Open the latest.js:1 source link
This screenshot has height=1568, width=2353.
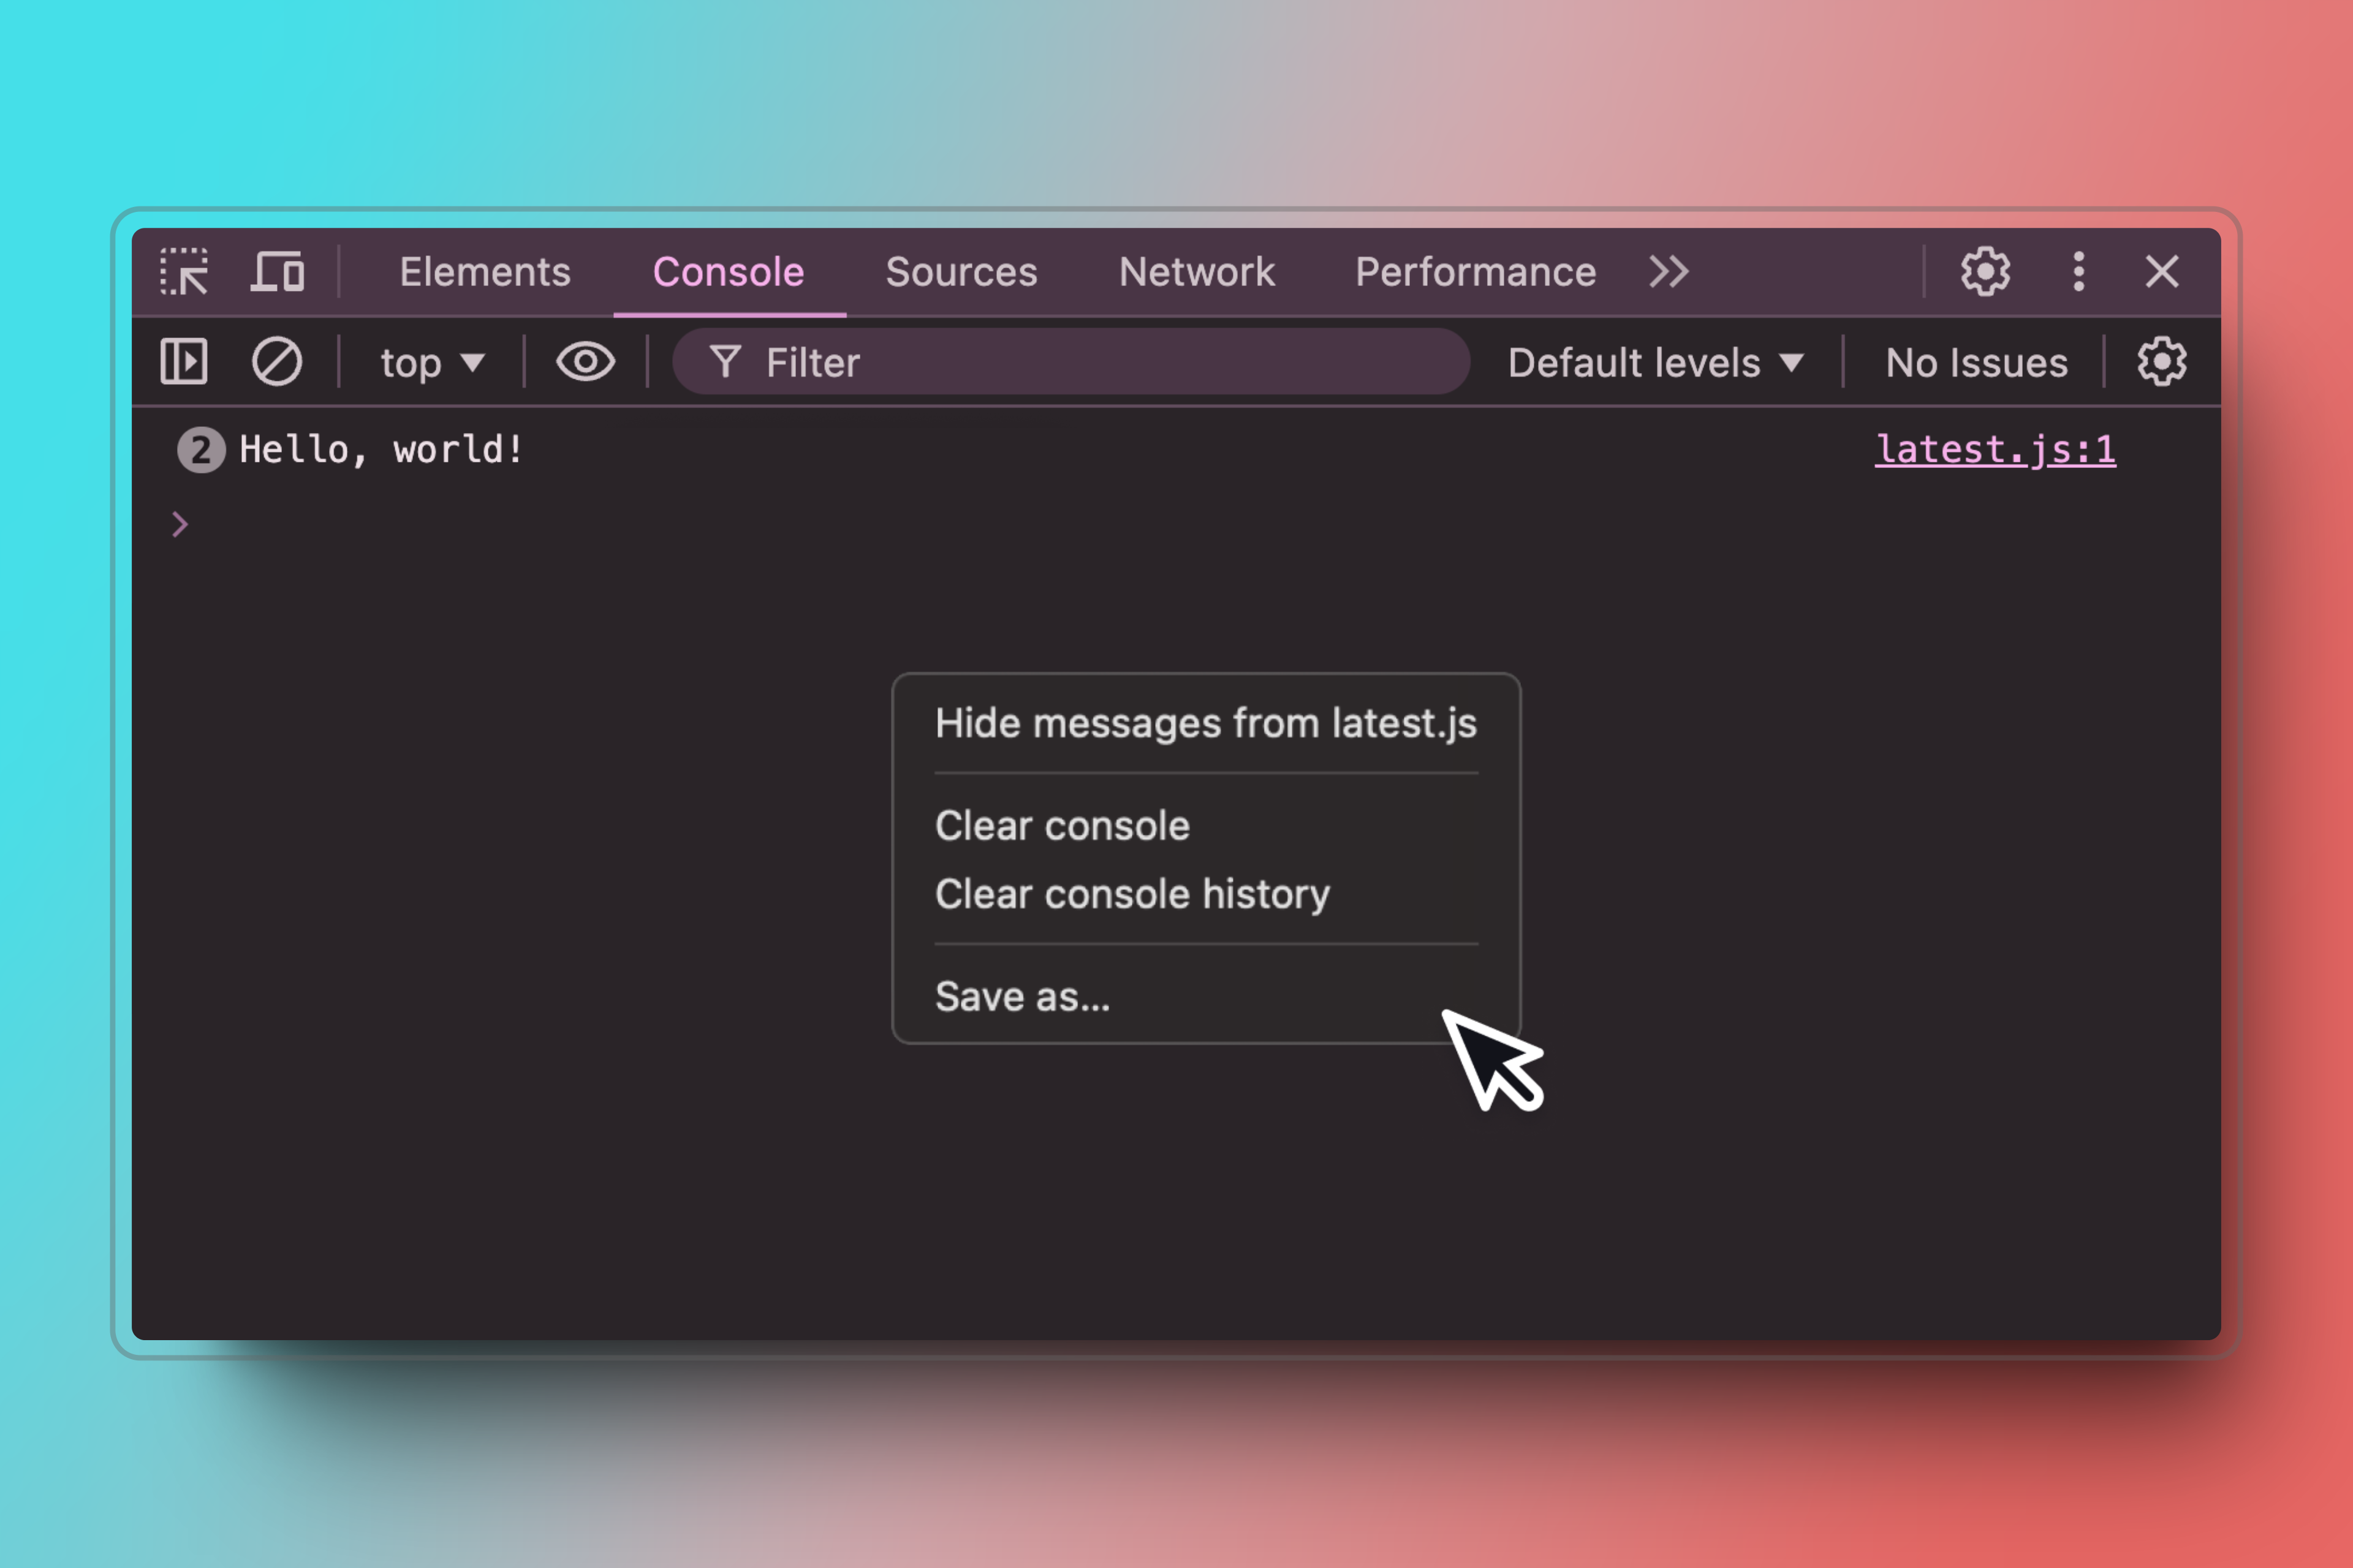(x=1995, y=450)
